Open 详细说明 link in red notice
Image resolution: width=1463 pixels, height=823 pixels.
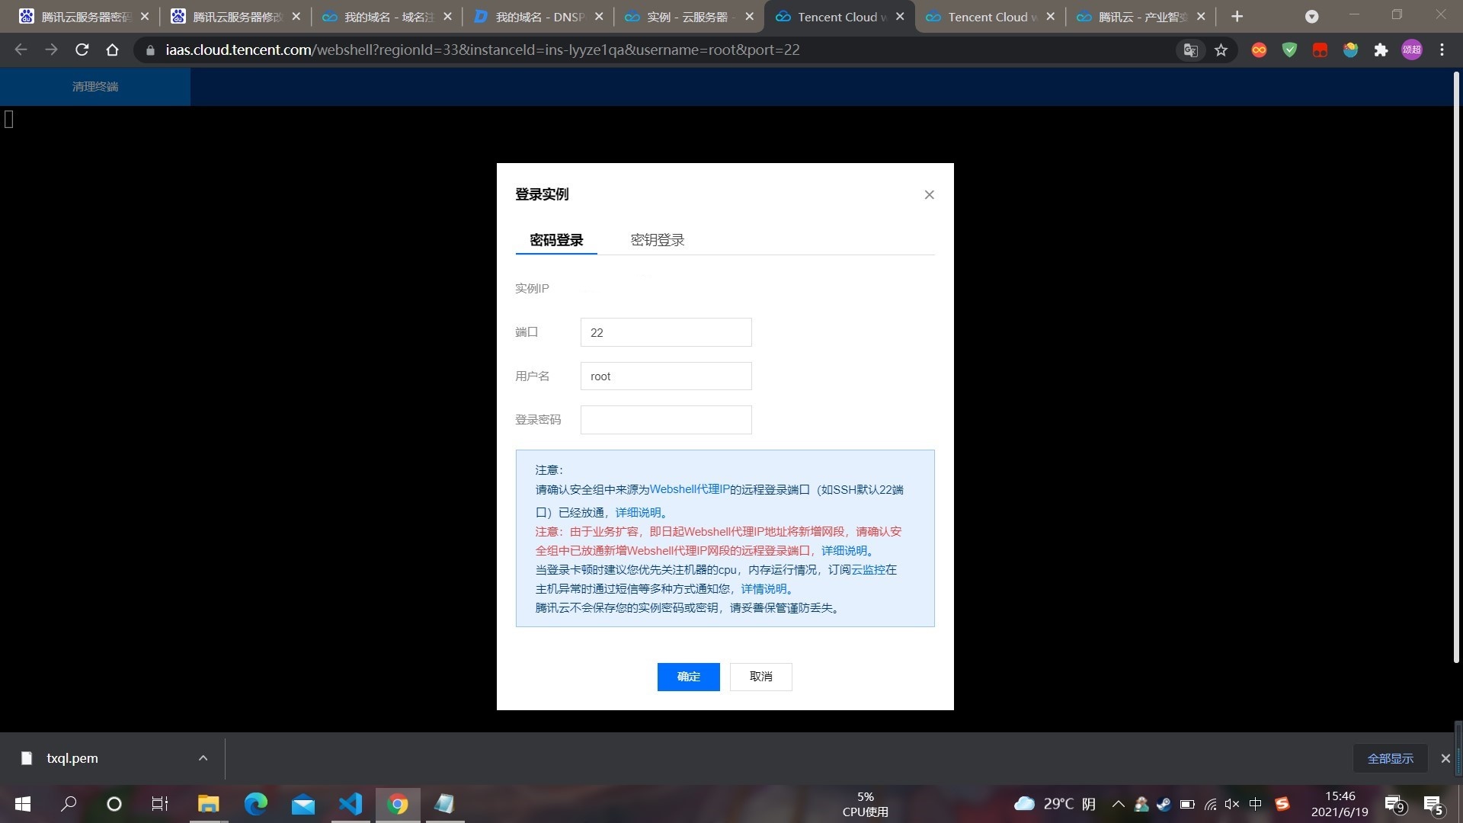(x=844, y=550)
